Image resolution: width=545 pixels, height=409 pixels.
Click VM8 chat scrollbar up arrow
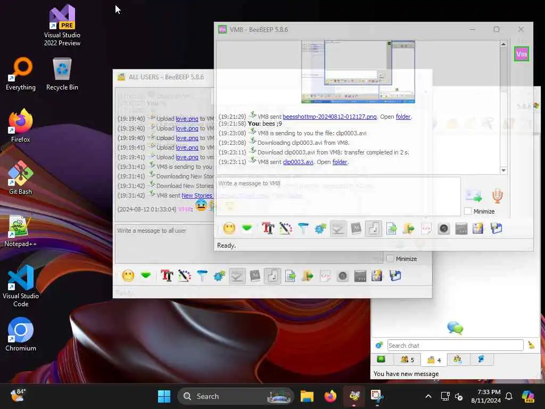(503, 44)
